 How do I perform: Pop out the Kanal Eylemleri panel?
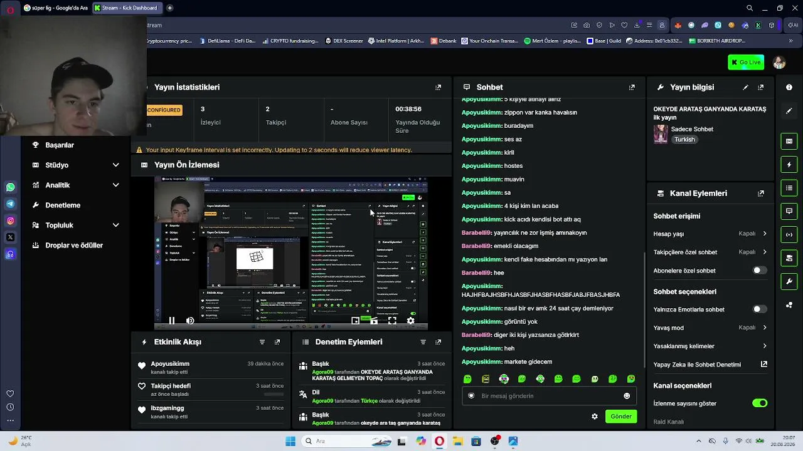(761, 194)
